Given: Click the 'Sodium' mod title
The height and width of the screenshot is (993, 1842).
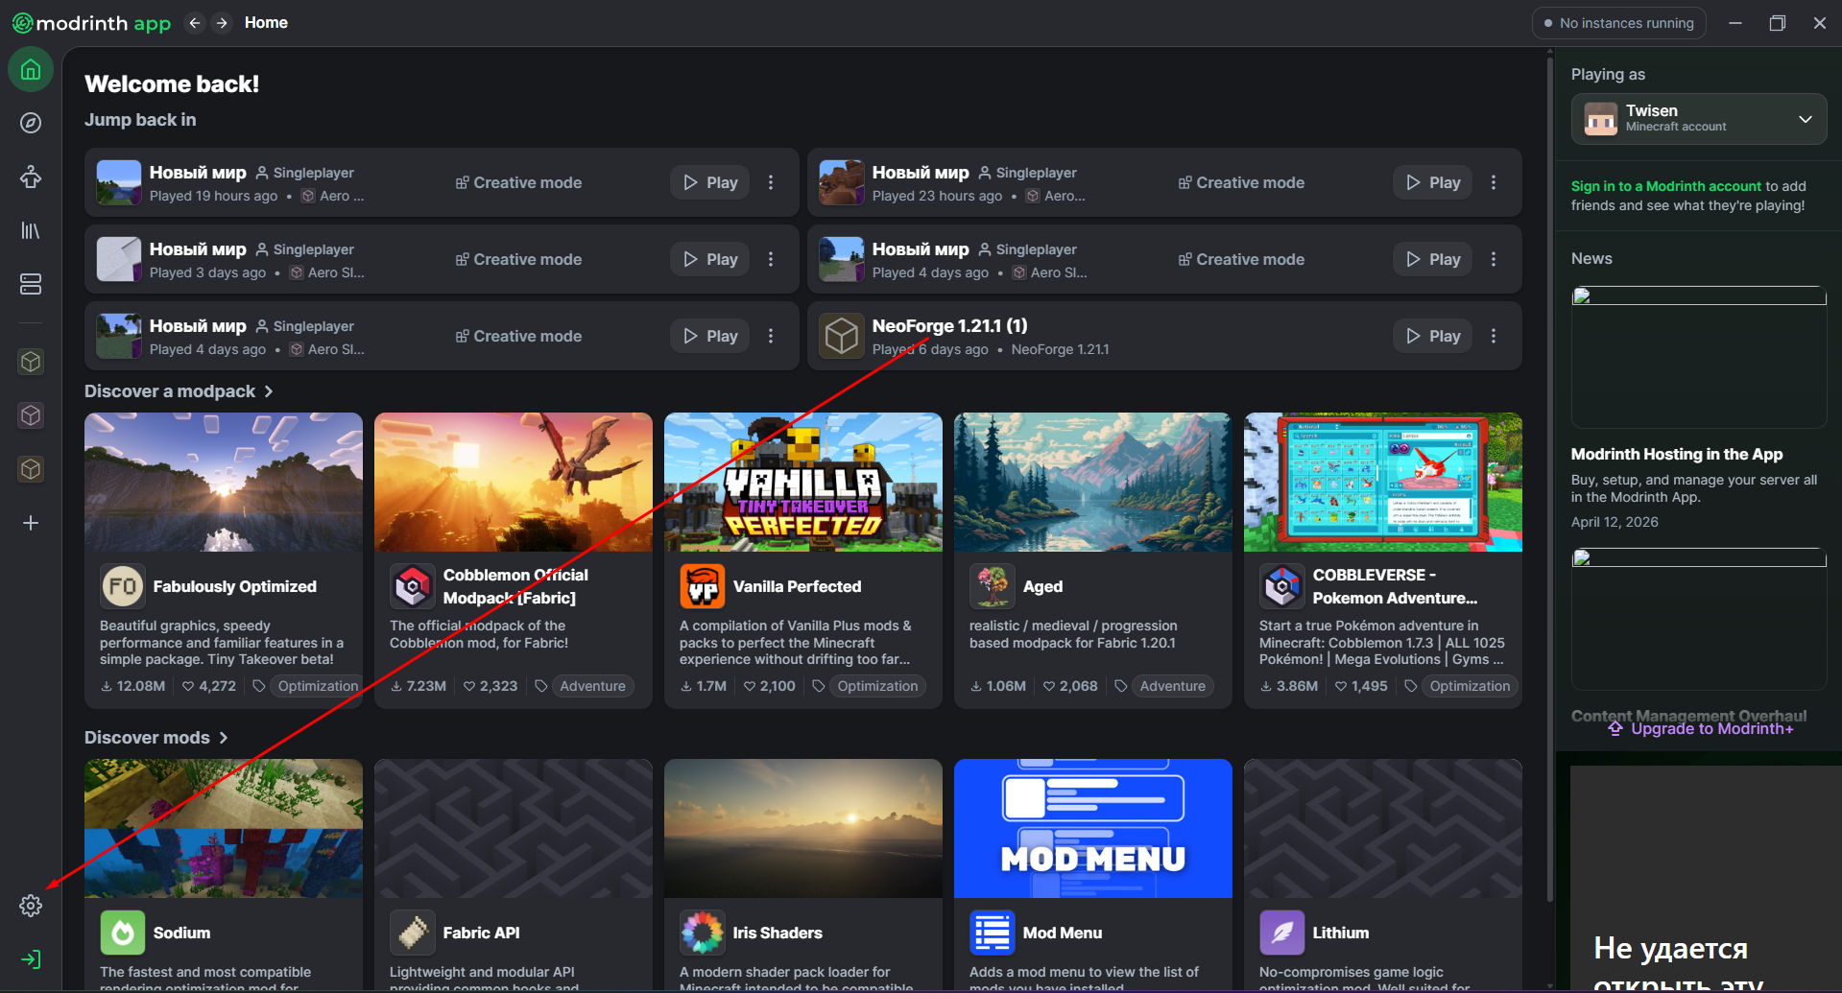Looking at the screenshot, I should (181, 933).
